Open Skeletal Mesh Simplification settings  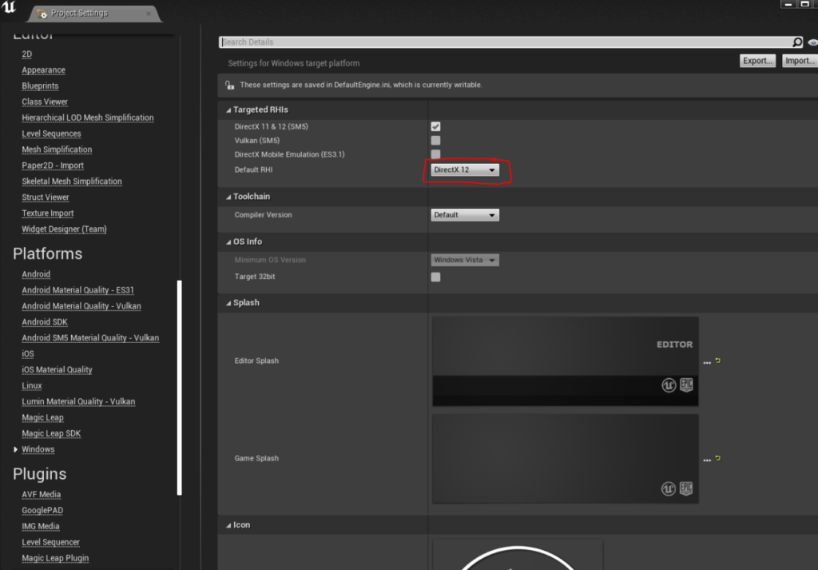click(x=72, y=181)
